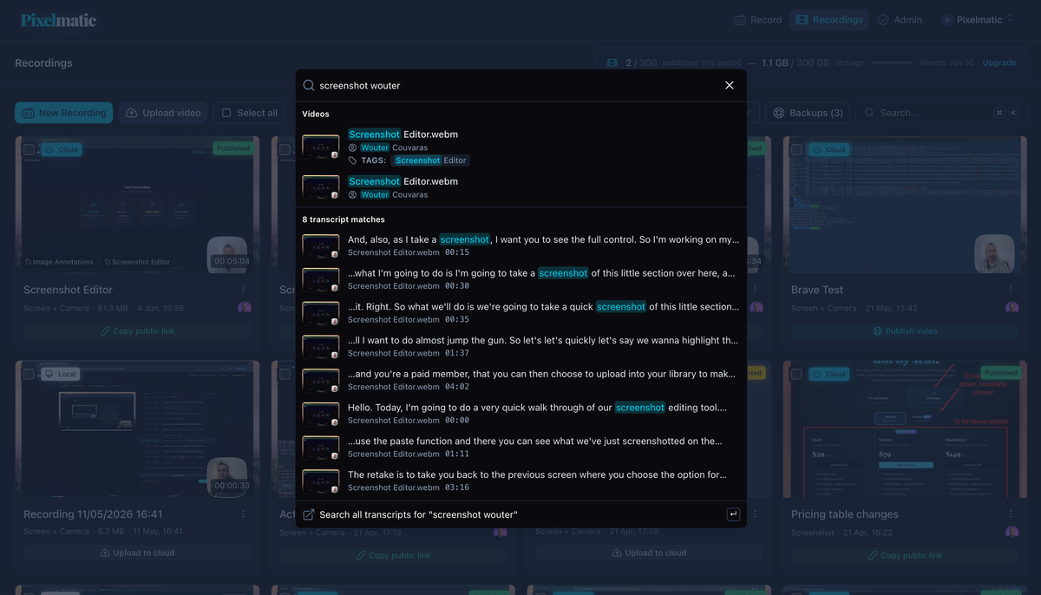
Task: Click the owner avatar on Pricing table changes card
Action: coord(1012,533)
